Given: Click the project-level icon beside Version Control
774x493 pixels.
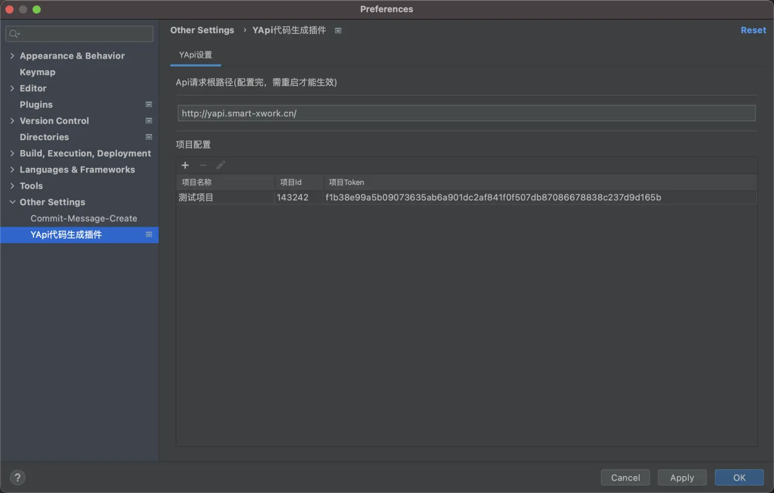Looking at the screenshot, I should tap(149, 121).
